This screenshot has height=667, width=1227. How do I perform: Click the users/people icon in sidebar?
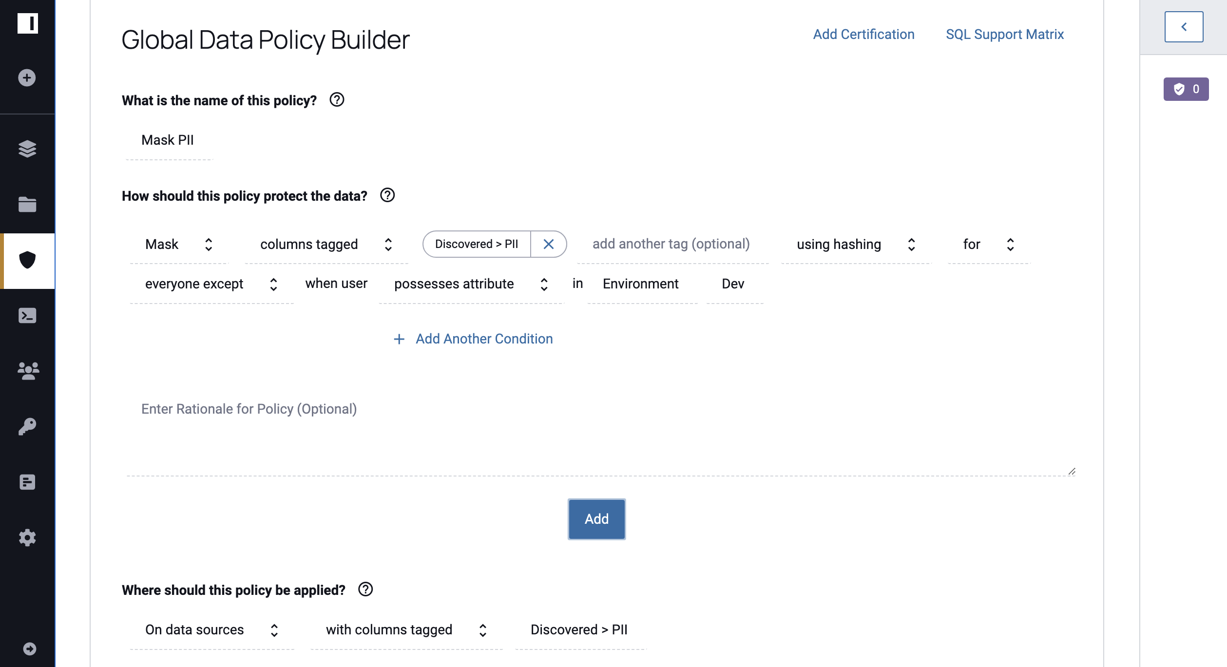click(x=27, y=370)
